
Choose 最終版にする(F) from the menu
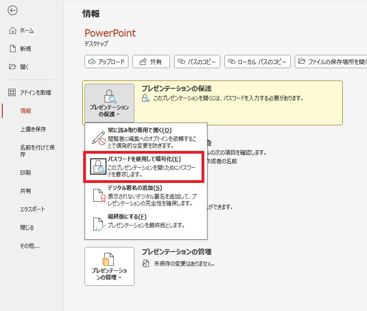pyautogui.click(x=146, y=224)
